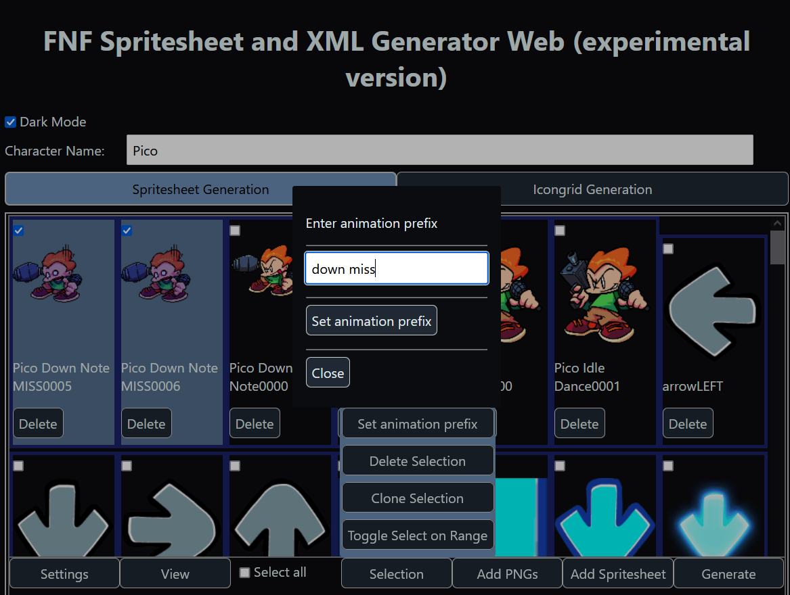Delete the arrowLEFT frame
This screenshot has height=595, width=790.
688,423
